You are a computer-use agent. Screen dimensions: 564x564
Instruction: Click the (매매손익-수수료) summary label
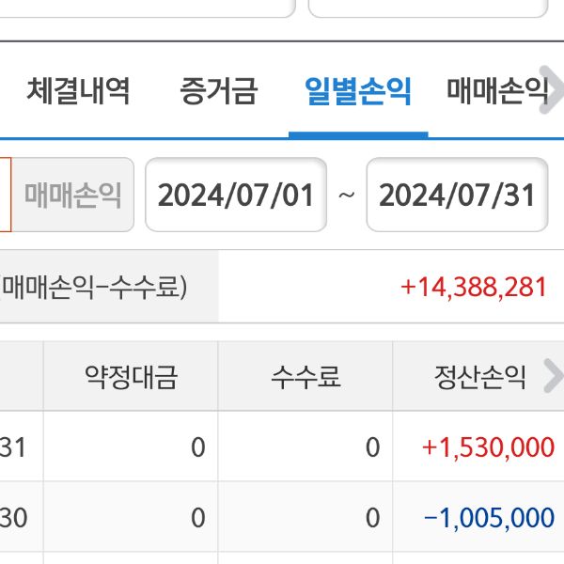pos(94,287)
